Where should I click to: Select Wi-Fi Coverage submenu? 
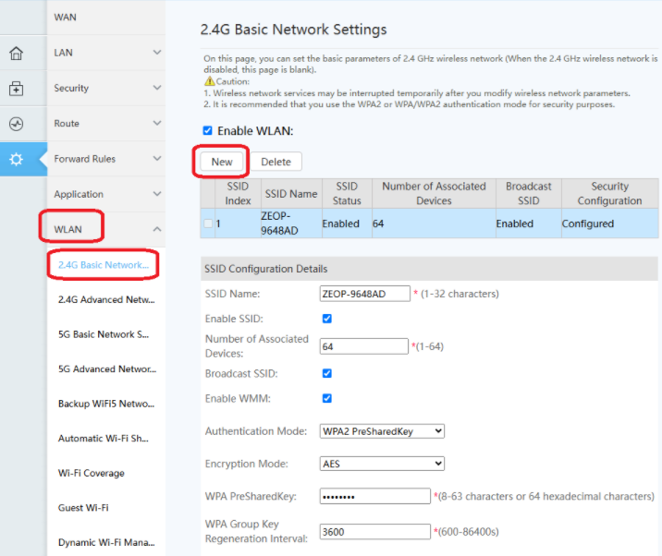pyautogui.click(x=92, y=473)
